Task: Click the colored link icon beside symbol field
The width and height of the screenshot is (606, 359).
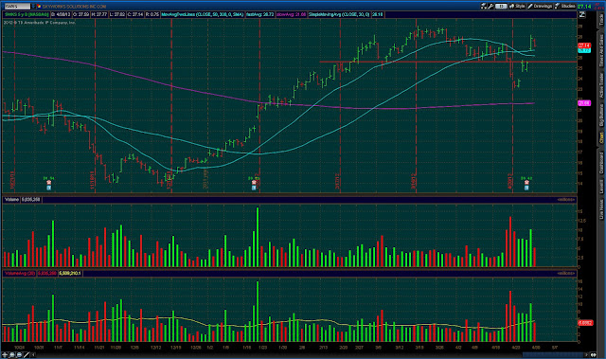Action: point(39,7)
